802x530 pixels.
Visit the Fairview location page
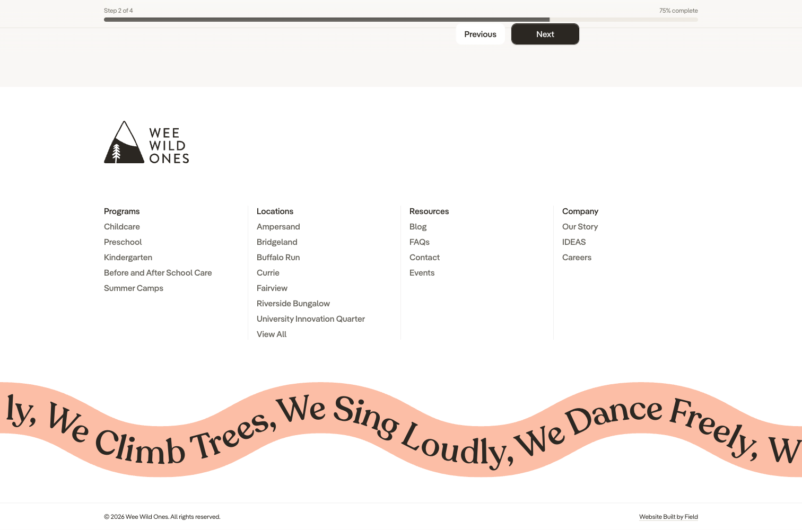(x=272, y=288)
